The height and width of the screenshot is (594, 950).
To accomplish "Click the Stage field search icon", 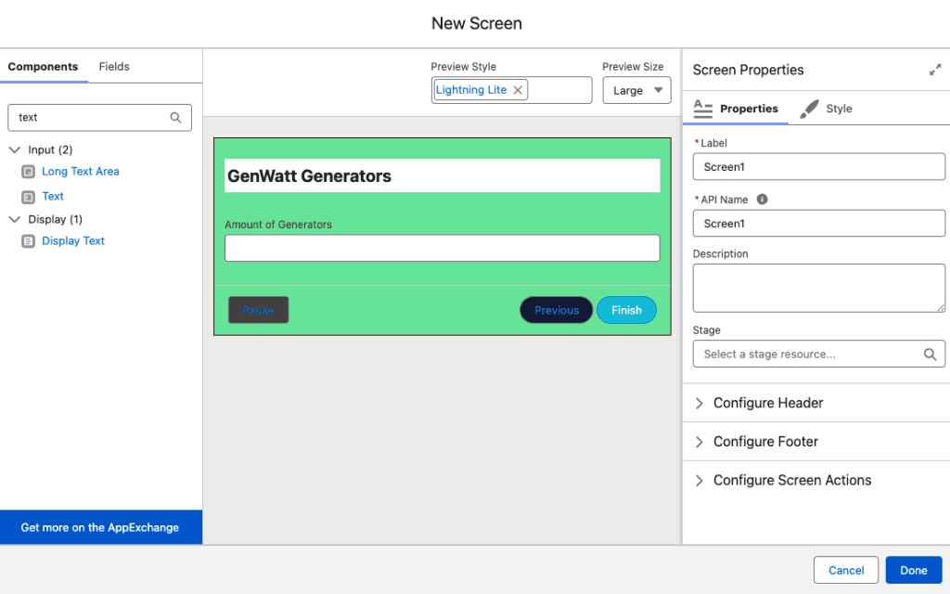I will point(930,354).
